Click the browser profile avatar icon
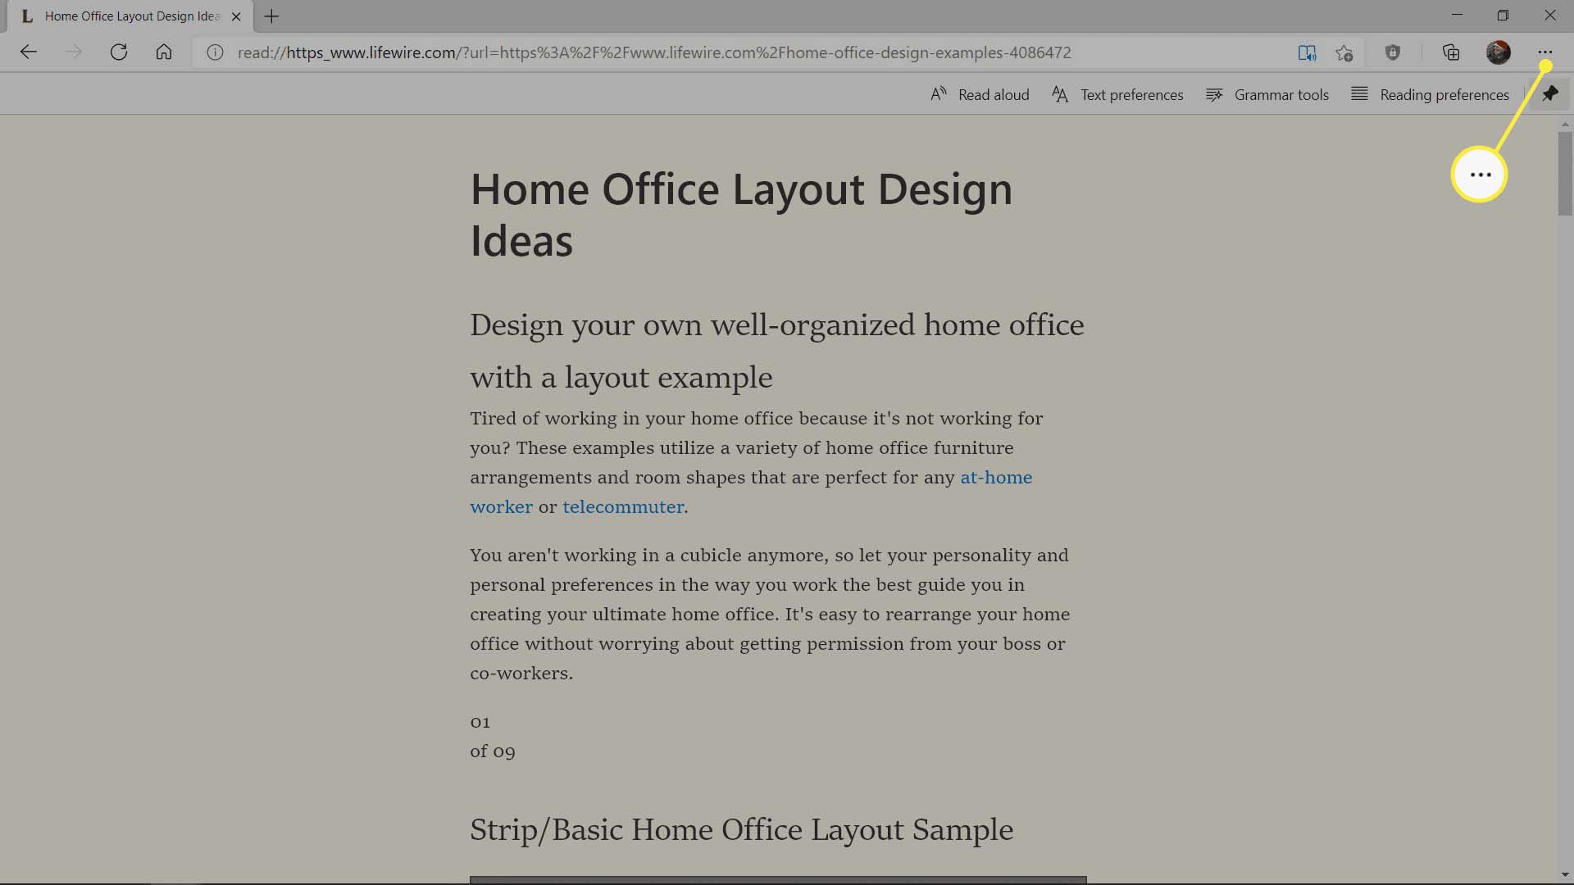1574x885 pixels. (1499, 52)
